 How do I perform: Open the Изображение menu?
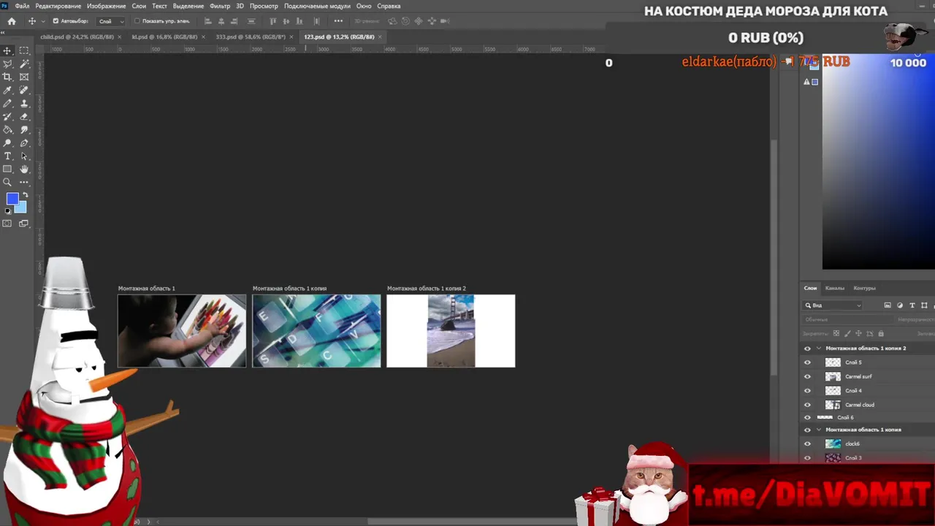pyautogui.click(x=107, y=6)
